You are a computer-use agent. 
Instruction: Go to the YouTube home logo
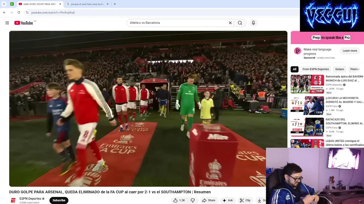click(x=24, y=23)
